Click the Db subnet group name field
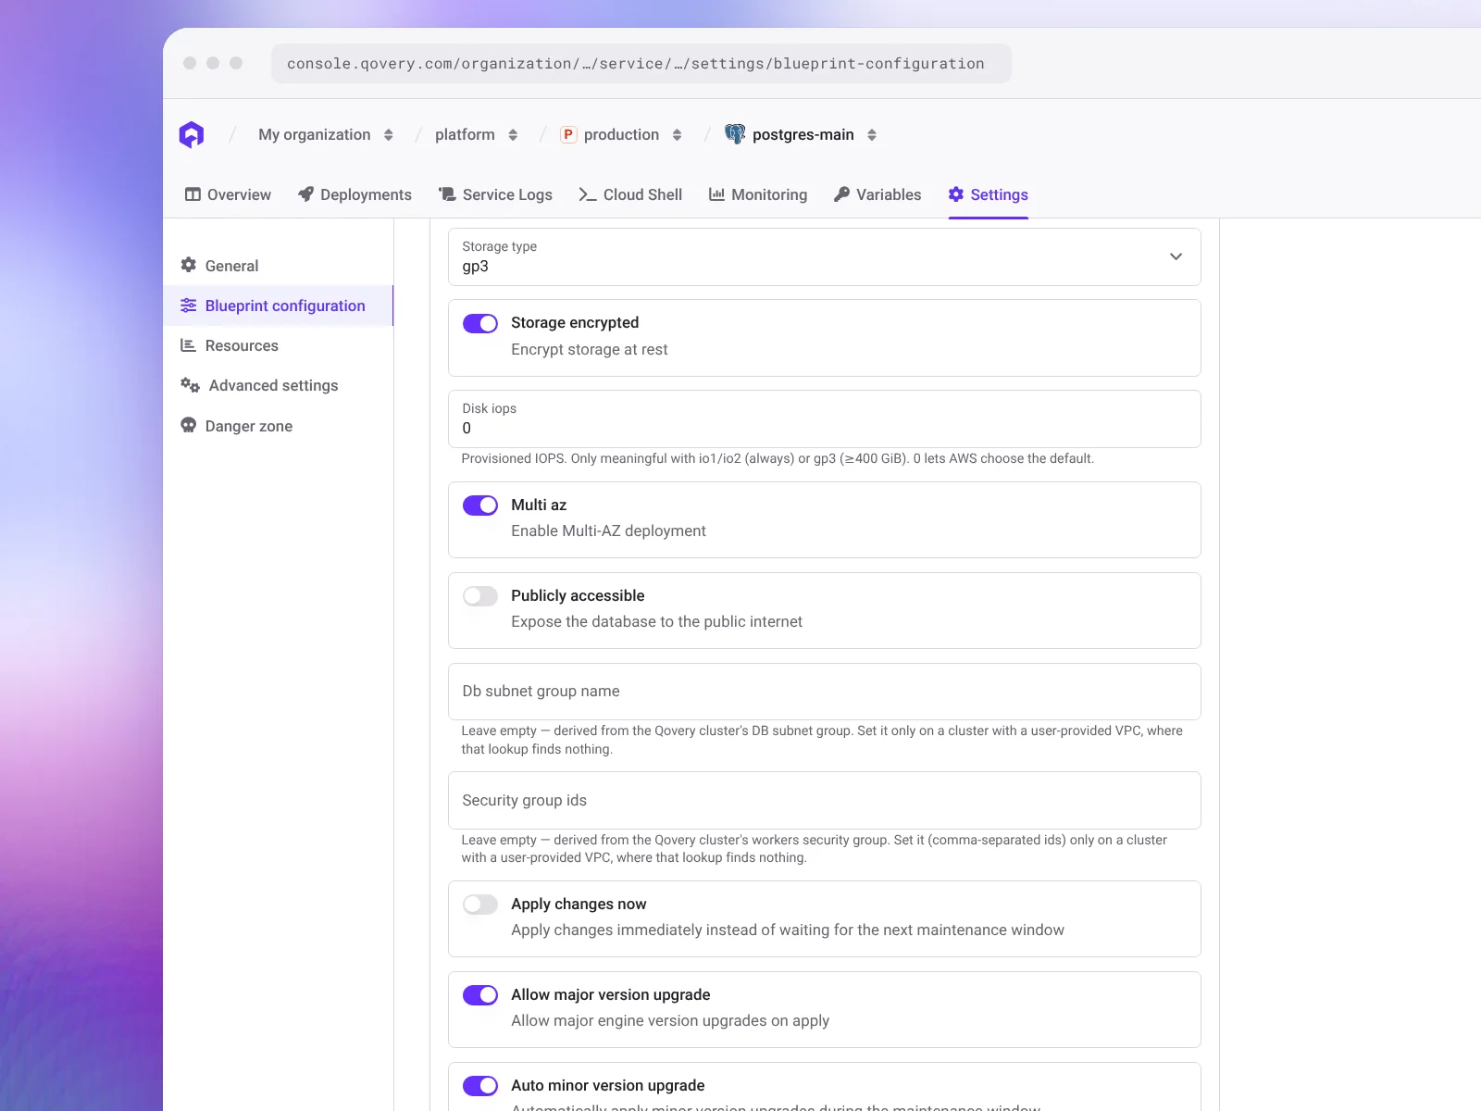This screenshot has height=1111, width=1481. 825,692
